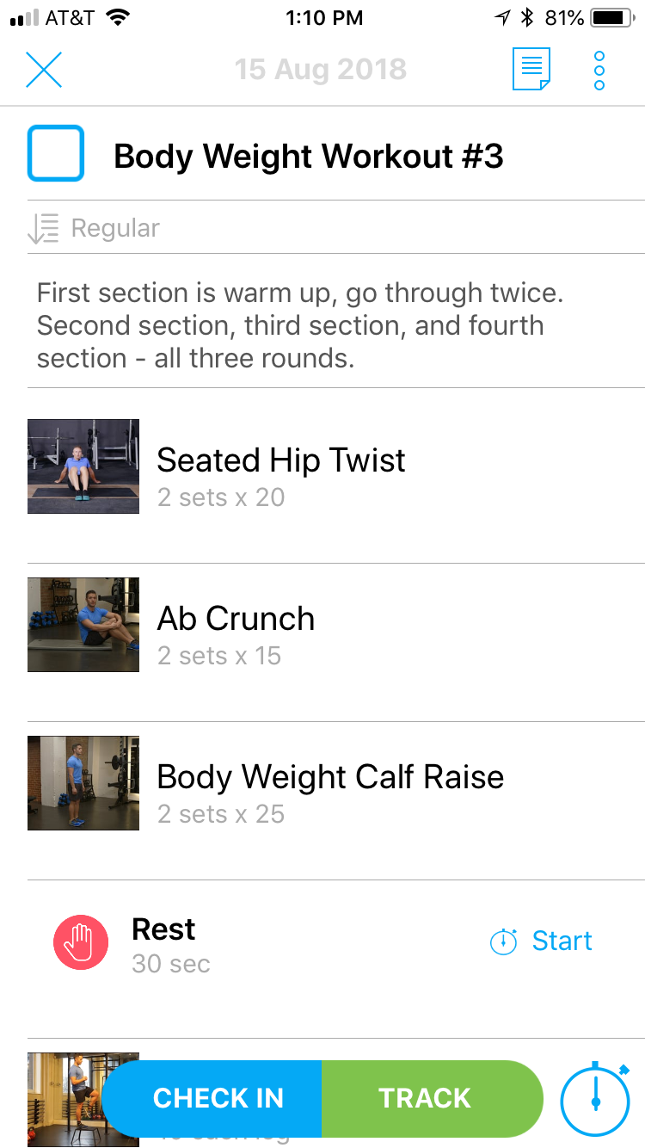Change the Regular workout type selector

(115, 229)
